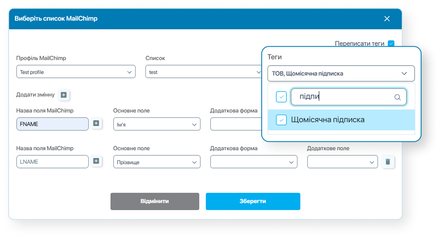Toggle the Переписати теги checkbox
Viewport: 440px width, 239px height.
[x=391, y=43]
